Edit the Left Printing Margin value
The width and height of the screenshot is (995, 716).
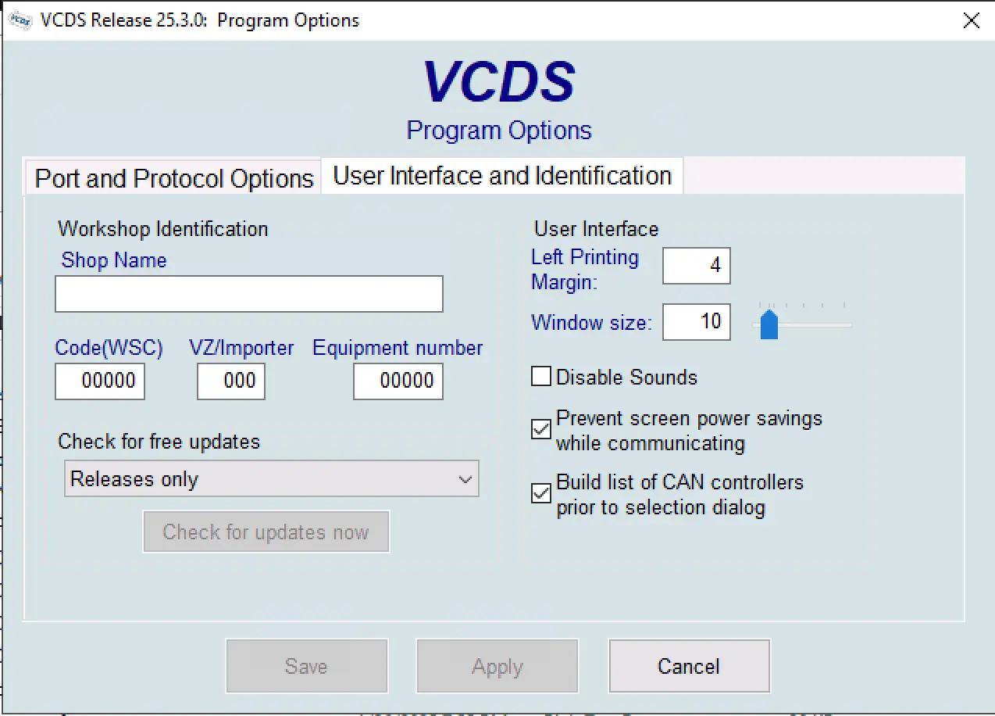click(697, 266)
